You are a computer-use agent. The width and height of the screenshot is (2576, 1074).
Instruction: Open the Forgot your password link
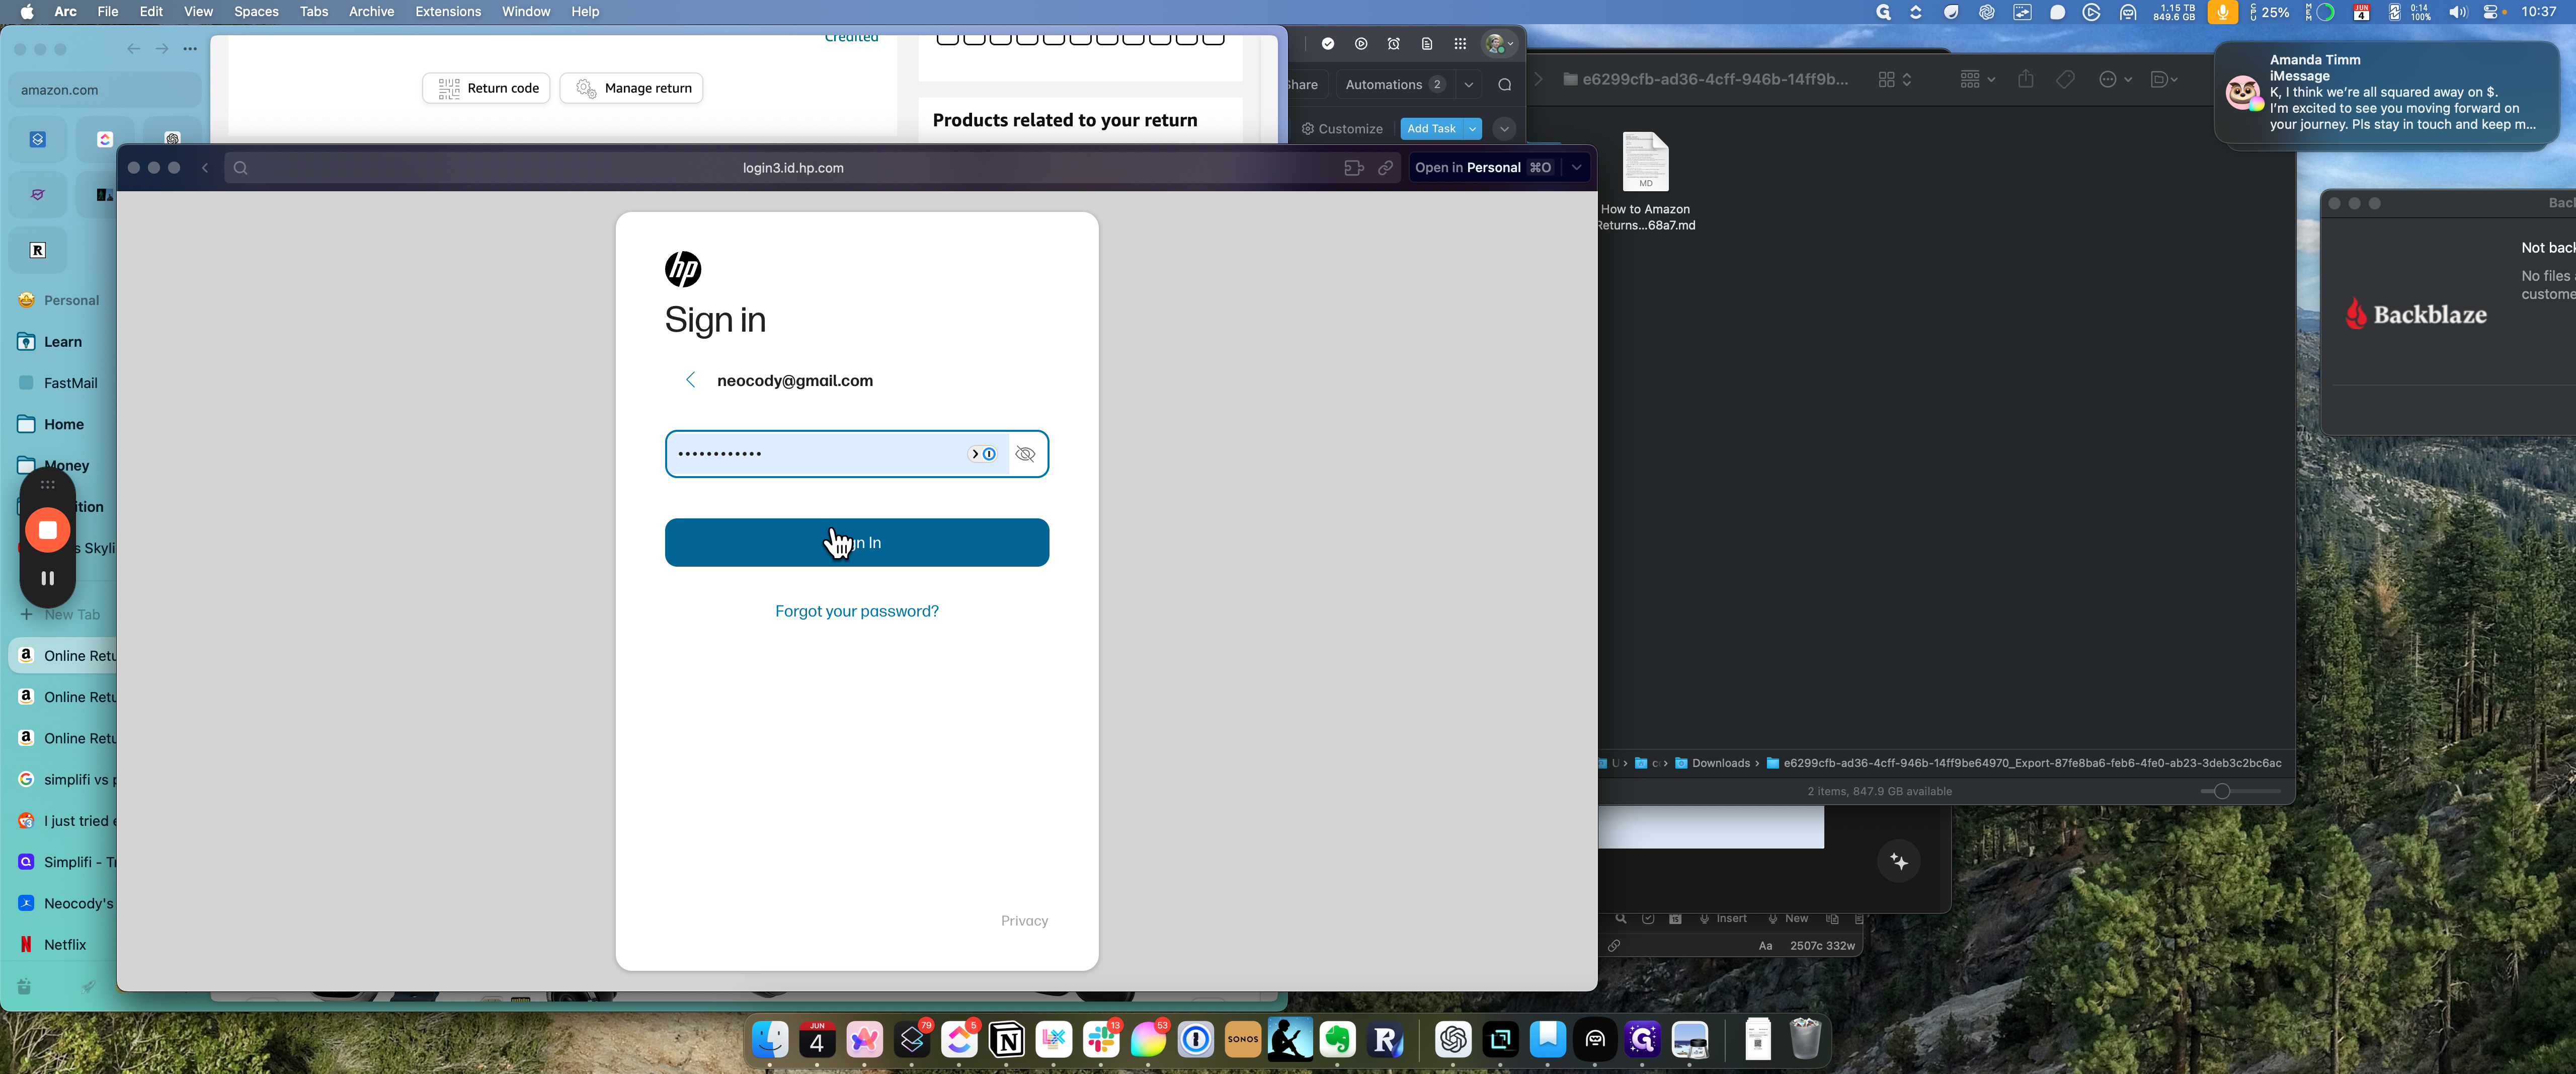[x=856, y=611]
